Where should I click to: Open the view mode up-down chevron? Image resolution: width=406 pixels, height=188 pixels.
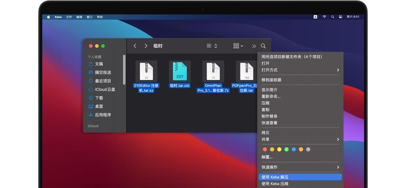pyautogui.click(x=215, y=46)
